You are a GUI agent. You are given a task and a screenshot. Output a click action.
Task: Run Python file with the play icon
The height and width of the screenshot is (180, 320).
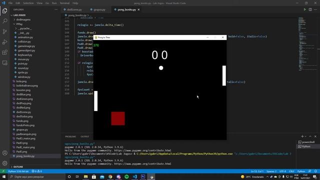coord(304,9)
